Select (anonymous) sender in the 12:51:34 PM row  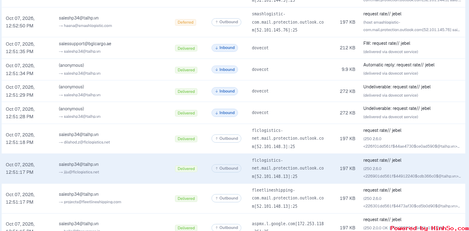(x=71, y=65)
